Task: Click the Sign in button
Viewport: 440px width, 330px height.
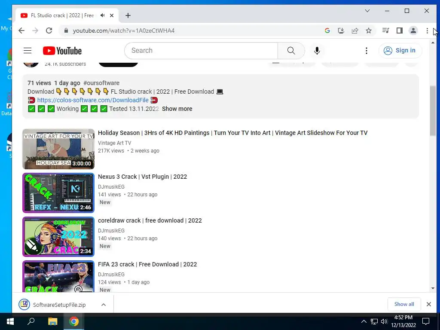Action: pos(400,51)
